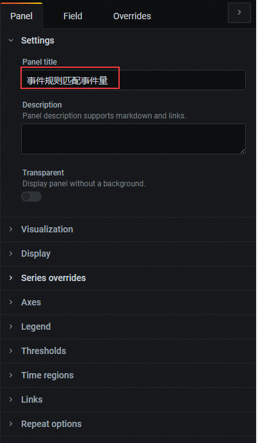Expand the Links section
This screenshot has width=258, height=443.
pos(128,399)
